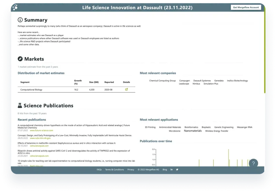The width and height of the screenshot is (276, 192).
Task: Click Get Mergeflow Account button
Action: point(246,7)
